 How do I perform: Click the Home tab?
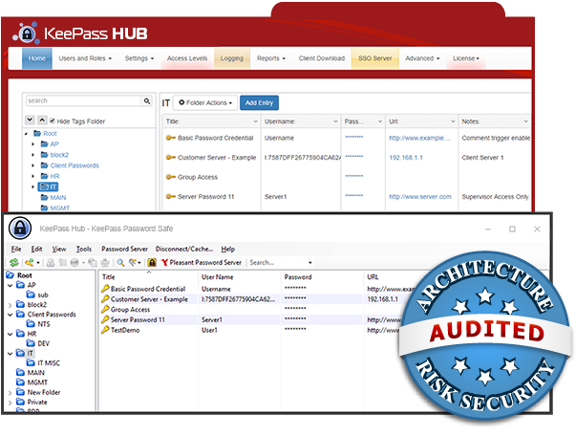pos(37,58)
